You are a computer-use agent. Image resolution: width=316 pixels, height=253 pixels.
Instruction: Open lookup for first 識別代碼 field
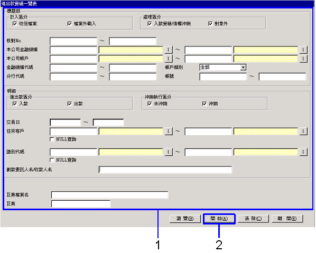click(x=169, y=152)
